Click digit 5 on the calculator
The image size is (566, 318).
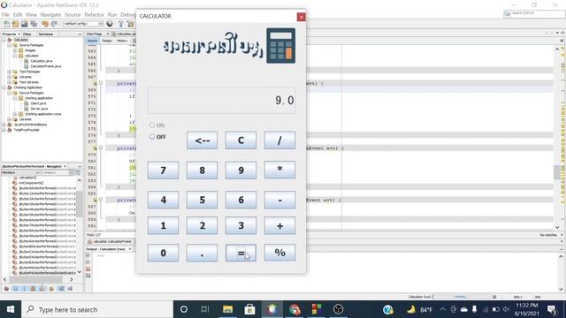[x=203, y=200]
